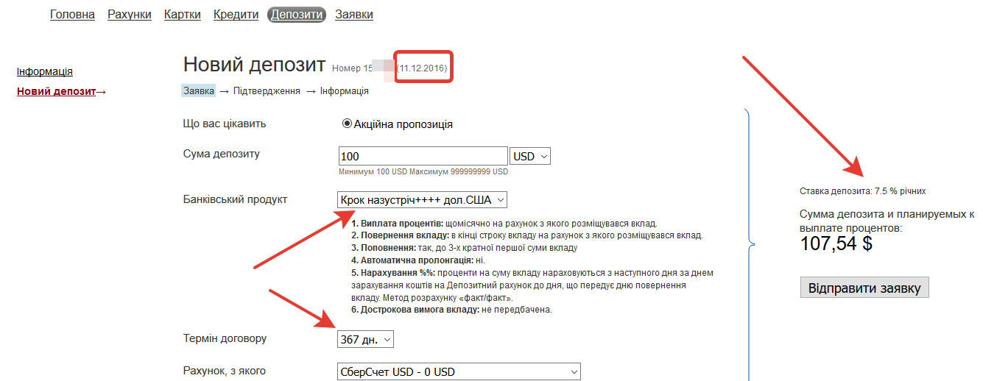Open the Банківський продукт dropdown
The height and width of the screenshot is (381, 983).
pyautogui.click(x=422, y=200)
